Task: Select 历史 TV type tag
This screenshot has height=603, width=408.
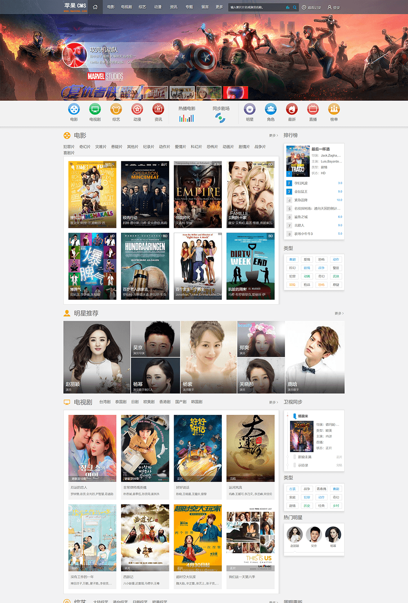Action: point(307,506)
